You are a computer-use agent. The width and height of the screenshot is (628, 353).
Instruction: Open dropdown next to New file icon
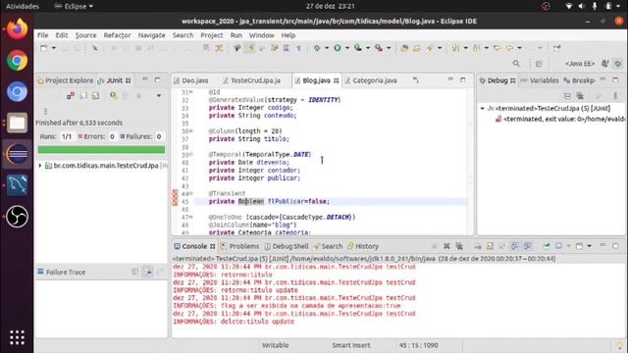tap(54, 48)
